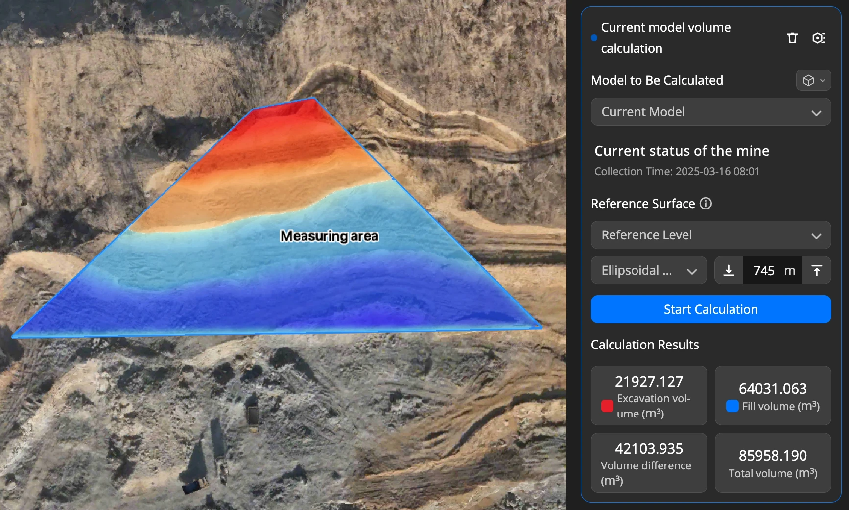Image resolution: width=849 pixels, height=510 pixels.
Task: Select the 64031.063 fill volume value
Action: [x=773, y=388]
